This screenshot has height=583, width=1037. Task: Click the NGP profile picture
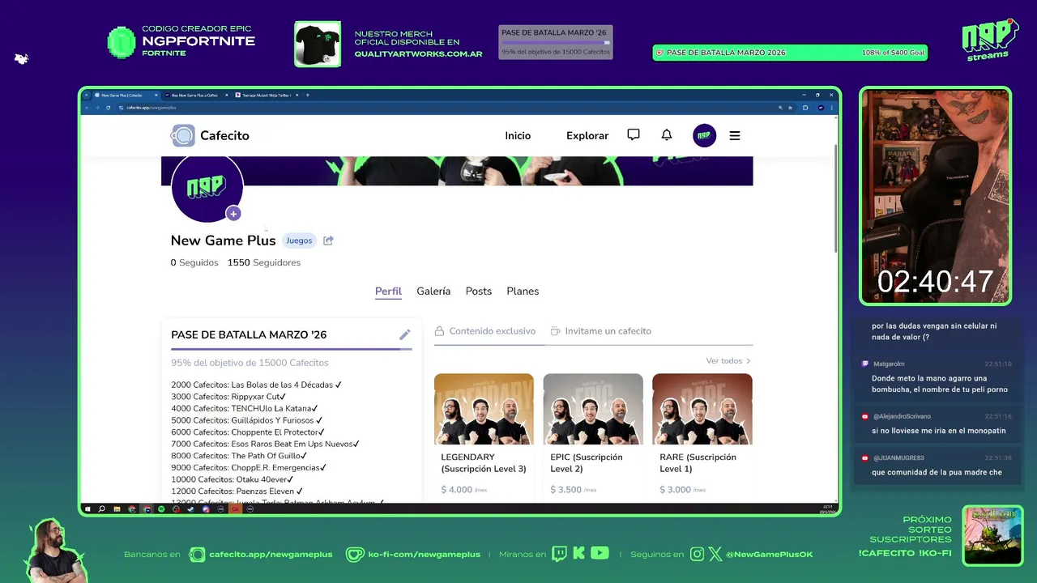click(x=207, y=188)
